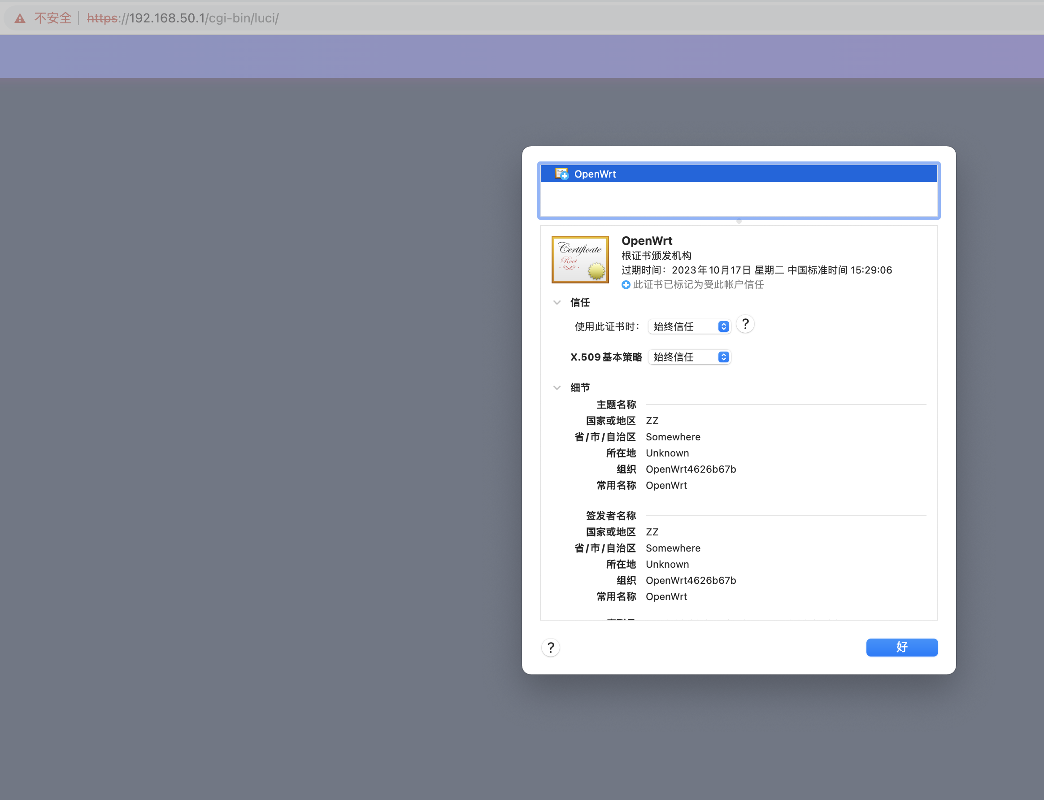Click the warning triangle in the address bar

coord(19,18)
